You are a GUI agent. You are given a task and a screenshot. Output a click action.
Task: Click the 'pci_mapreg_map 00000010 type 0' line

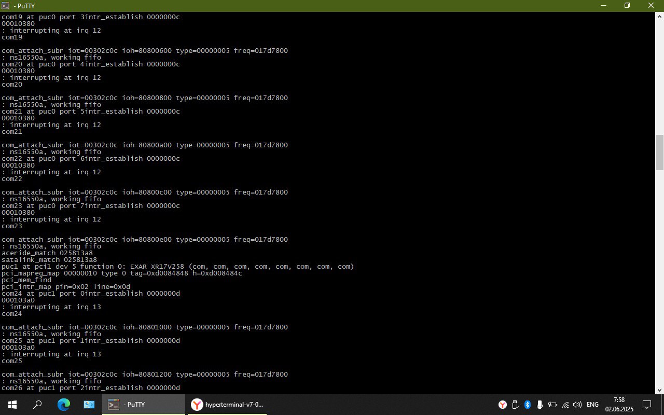122,273
